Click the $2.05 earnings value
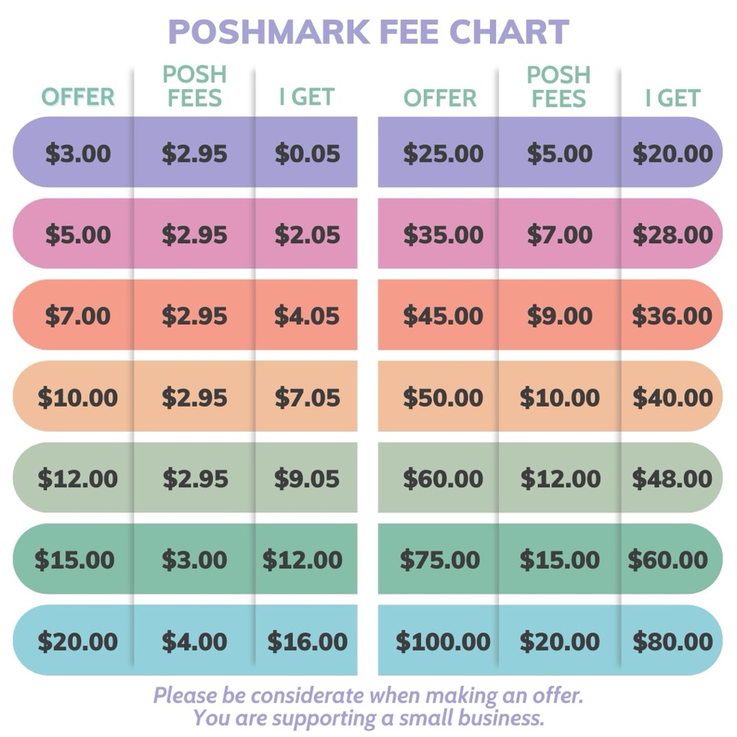 pos(307,234)
